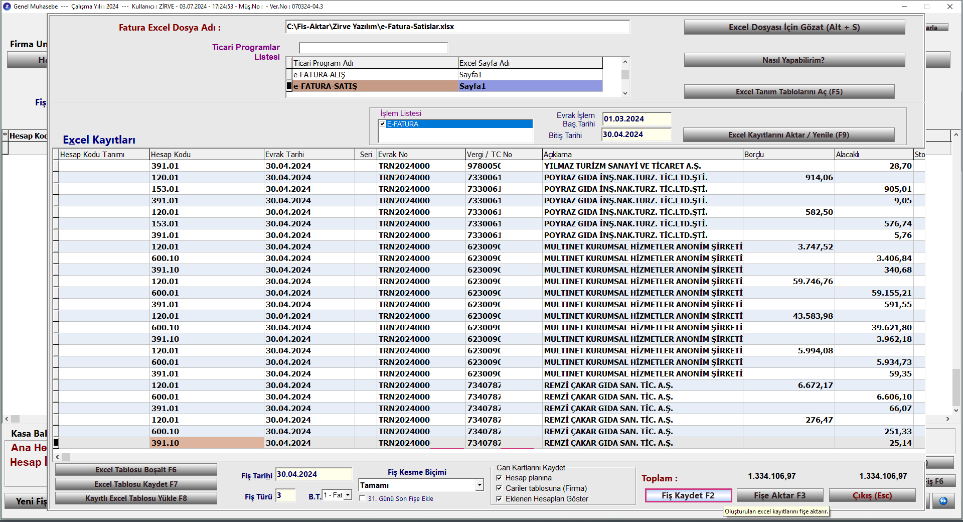Click the up arrow of the program list scrollbar
Screen dimensions: 963x522
(625, 62)
